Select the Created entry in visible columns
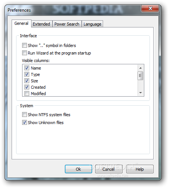 [38, 87]
